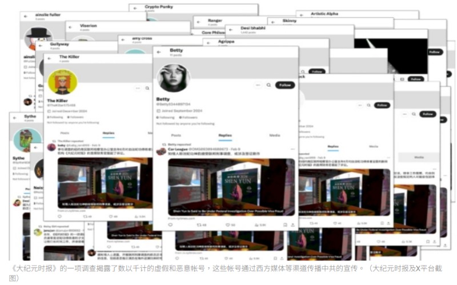
Task: Open search icon on Betty's profile
Action: click(268, 85)
